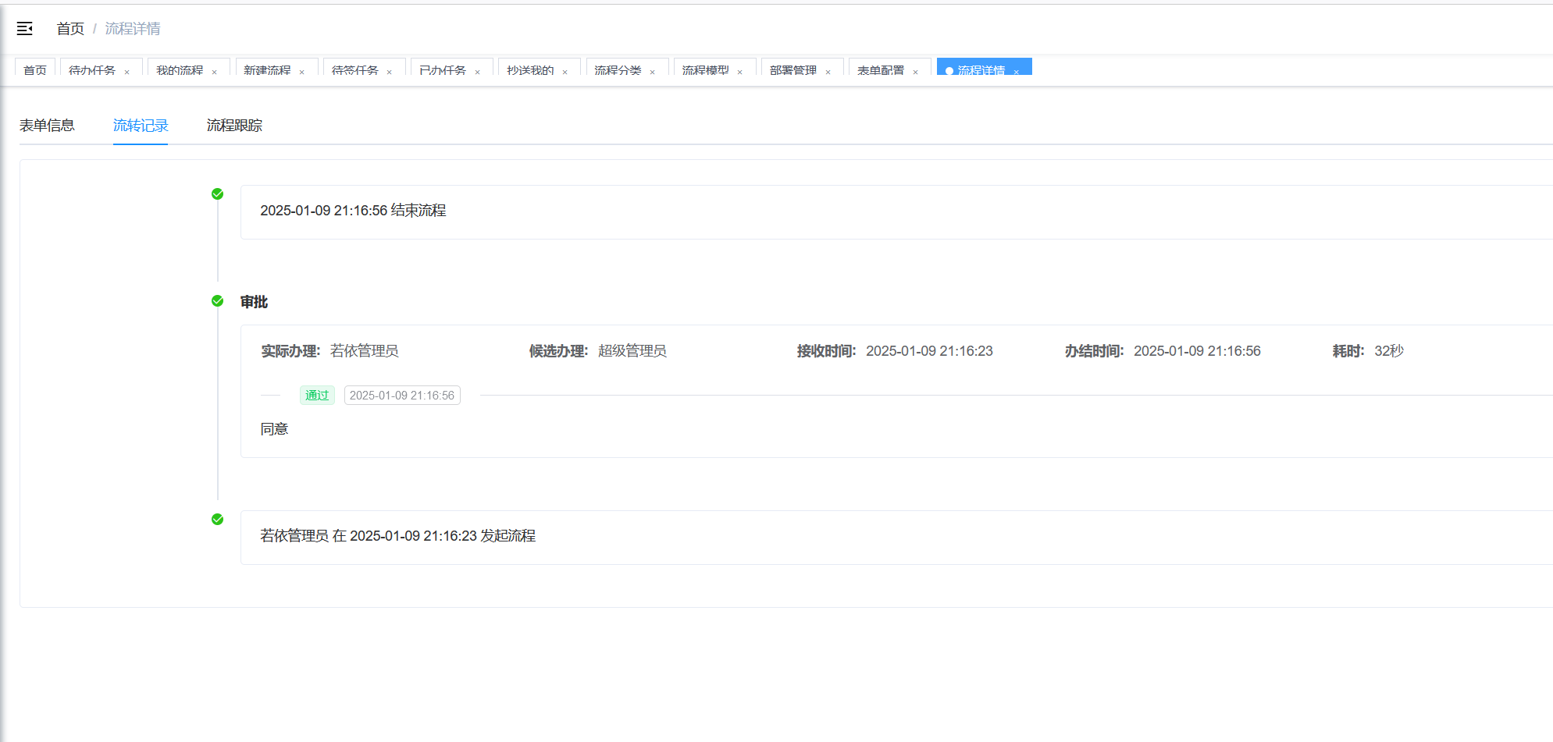Switch to the 部署管理 page tab

pyautogui.click(x=793, y=70)
